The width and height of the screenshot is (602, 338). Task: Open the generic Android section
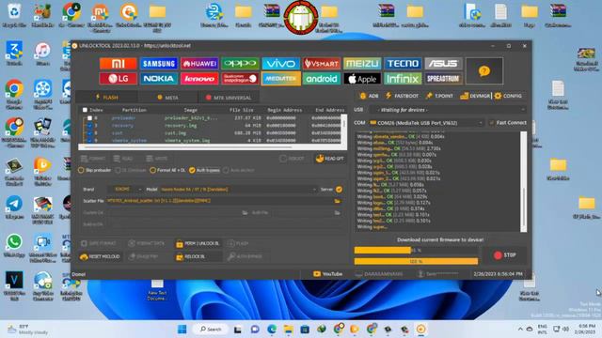point(322,79)
